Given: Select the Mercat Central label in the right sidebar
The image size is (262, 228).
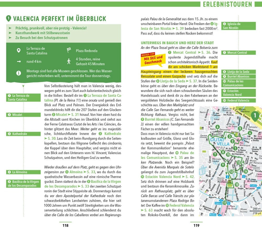Looking at the screenshot, I should [238, 52].
